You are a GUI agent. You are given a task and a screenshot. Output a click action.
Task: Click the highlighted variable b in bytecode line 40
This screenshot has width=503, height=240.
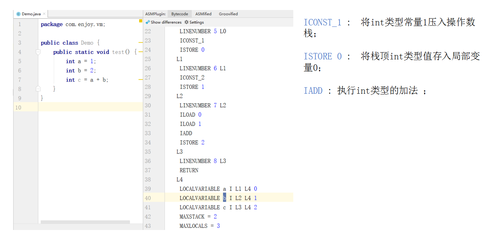[x=224, y=198]
